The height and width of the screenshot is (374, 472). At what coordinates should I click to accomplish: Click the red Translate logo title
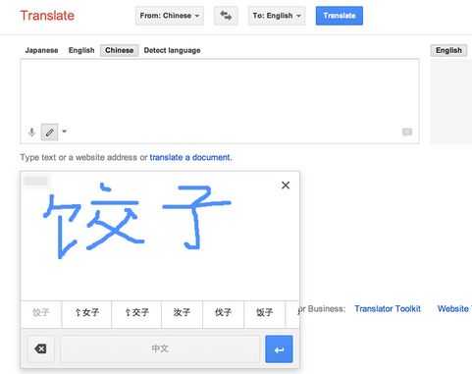tap(47, 16)
